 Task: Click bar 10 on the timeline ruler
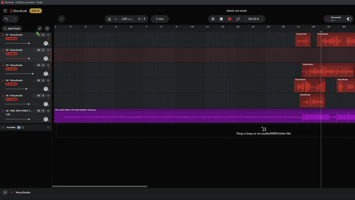pos(192,27)
